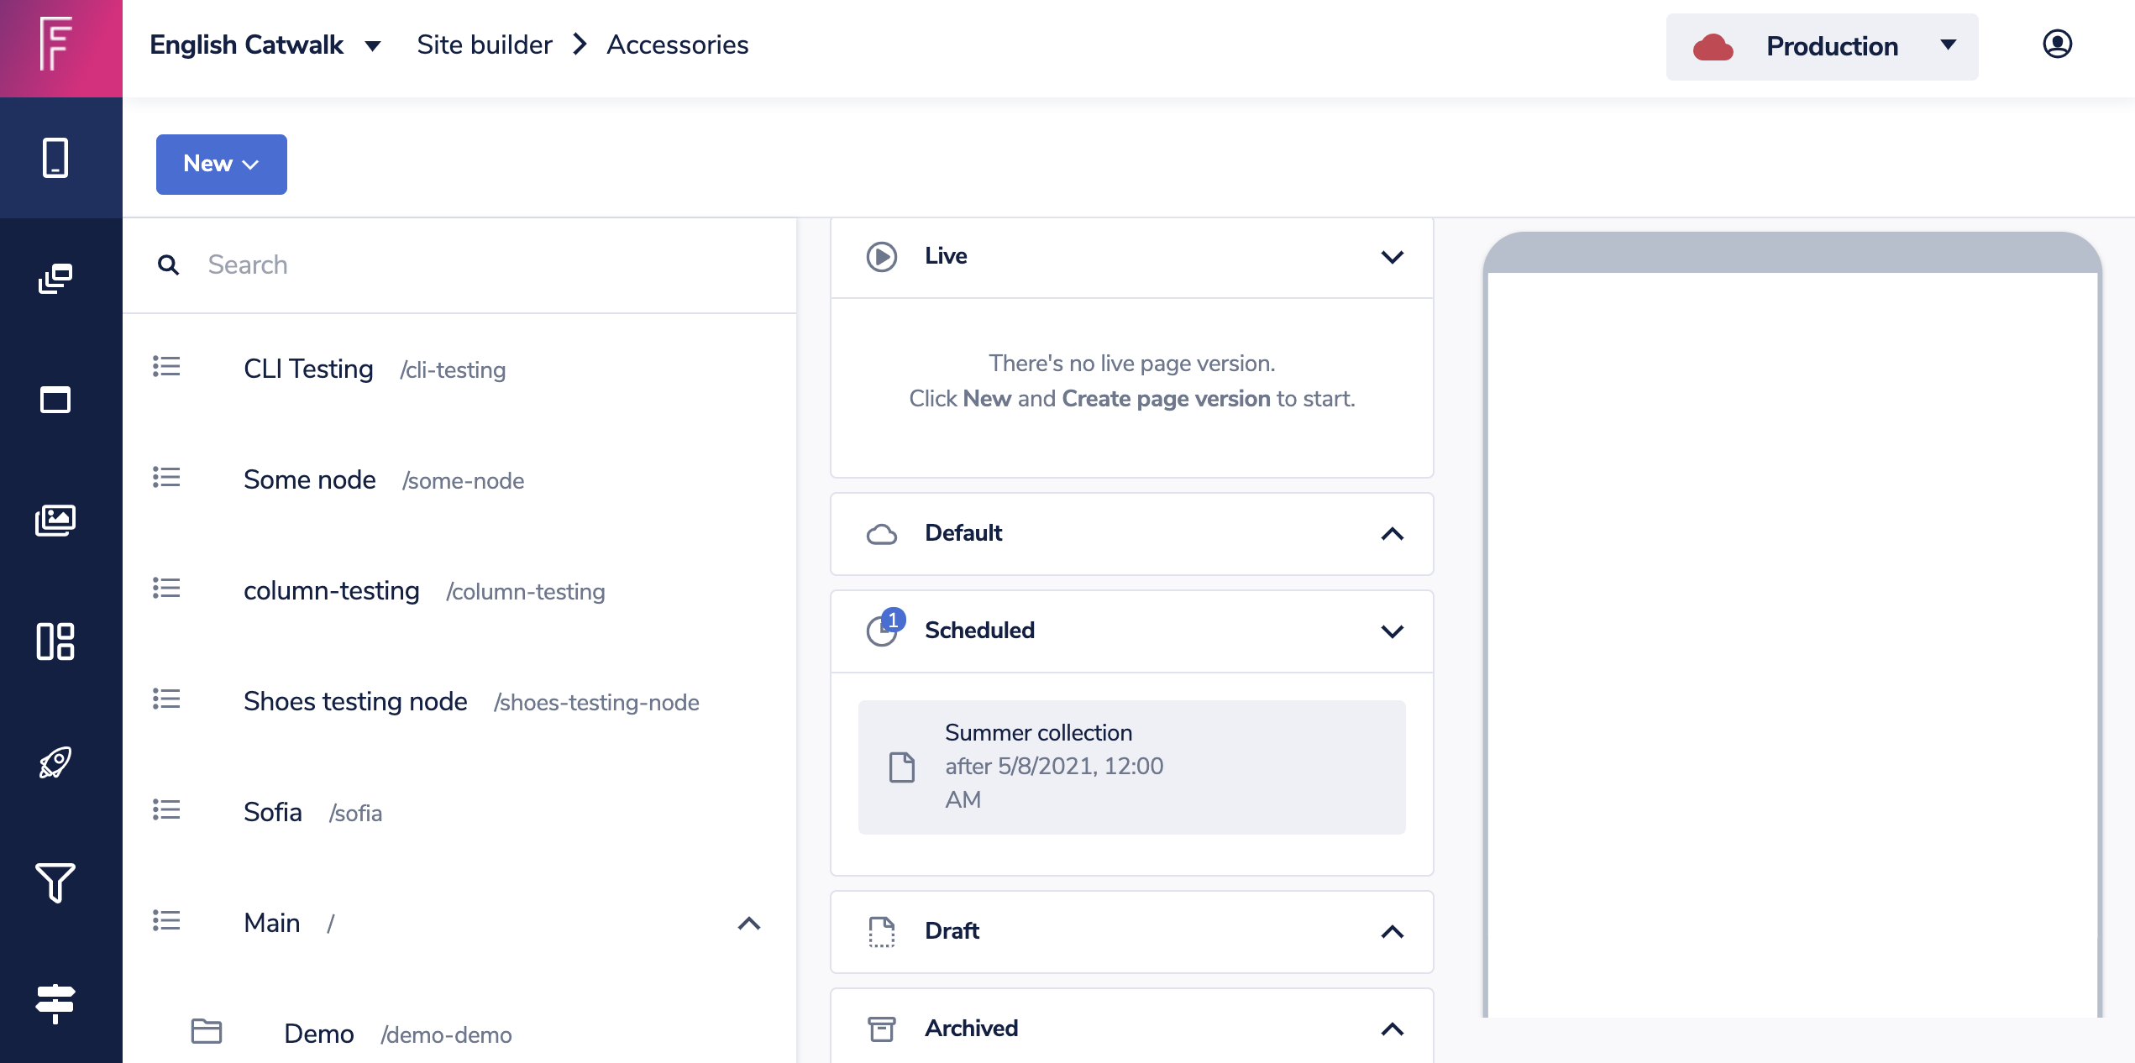The height and width of the screenshot is (1063, 2135).
Task: Click the filter funnel sidebar icon
Action: click(55, 883)
